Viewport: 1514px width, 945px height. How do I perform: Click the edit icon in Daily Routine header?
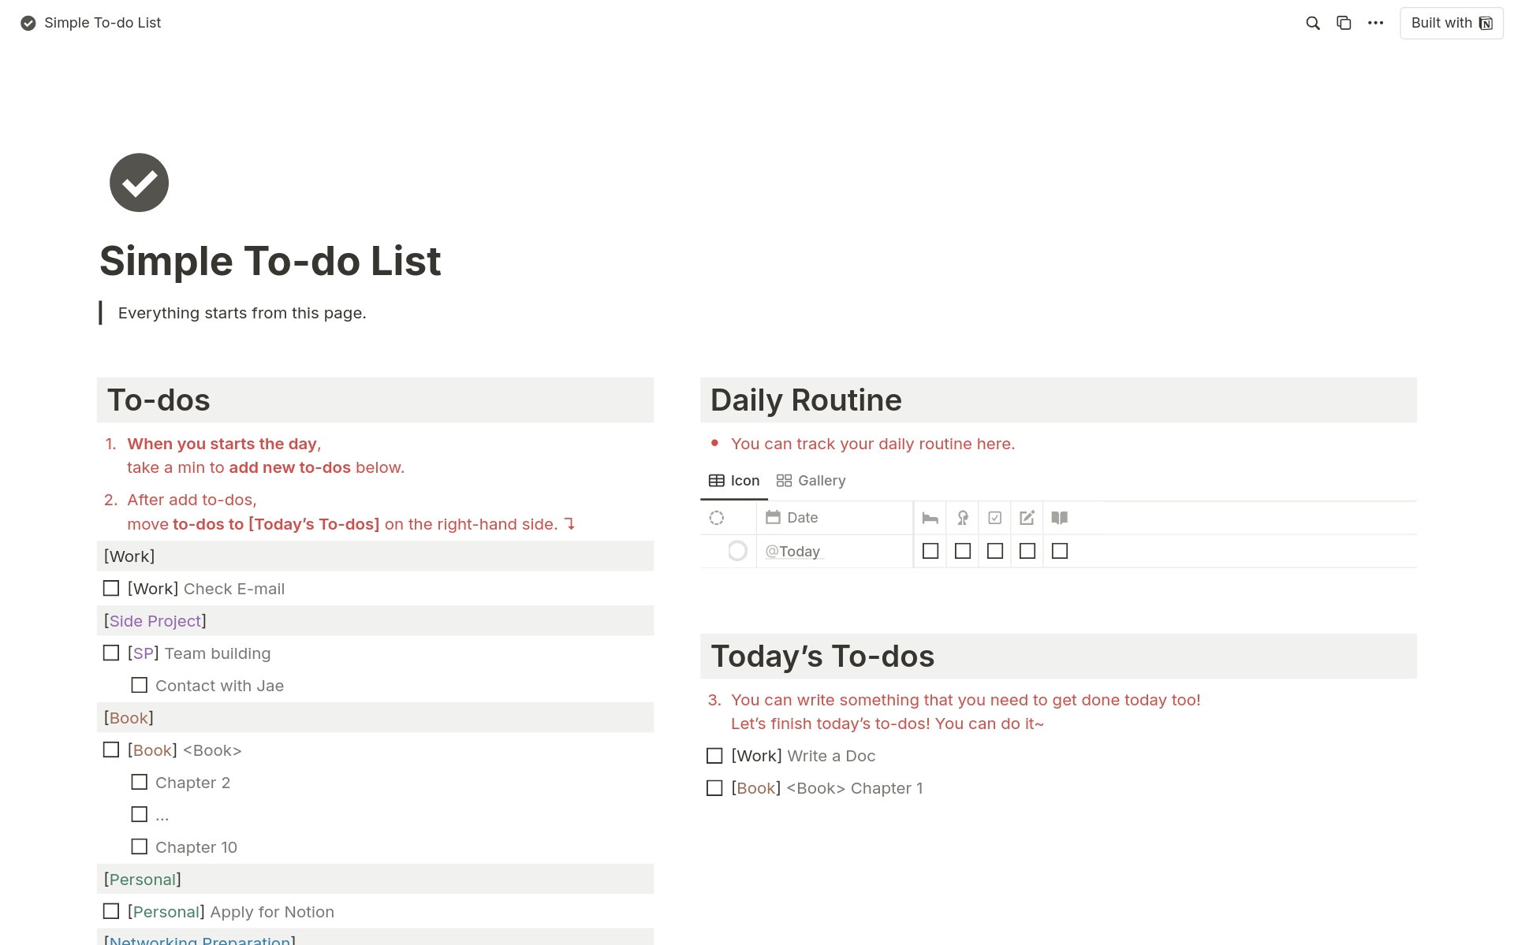point(1026,517)
